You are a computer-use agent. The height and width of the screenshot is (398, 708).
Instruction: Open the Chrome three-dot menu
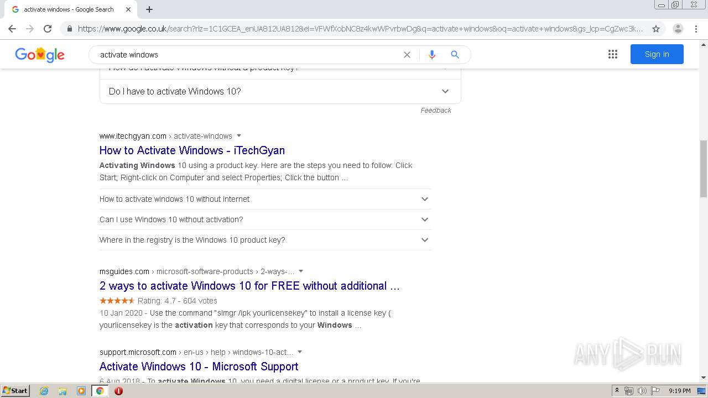point(696,29)
